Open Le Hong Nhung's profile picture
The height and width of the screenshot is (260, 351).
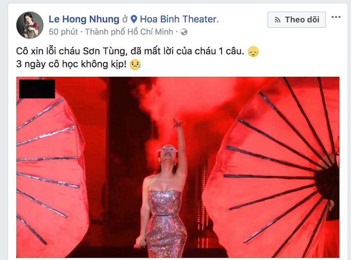pyautogui.click(x=30, y=25)
